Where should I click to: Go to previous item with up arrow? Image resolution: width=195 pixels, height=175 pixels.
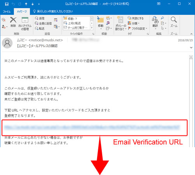26,4
